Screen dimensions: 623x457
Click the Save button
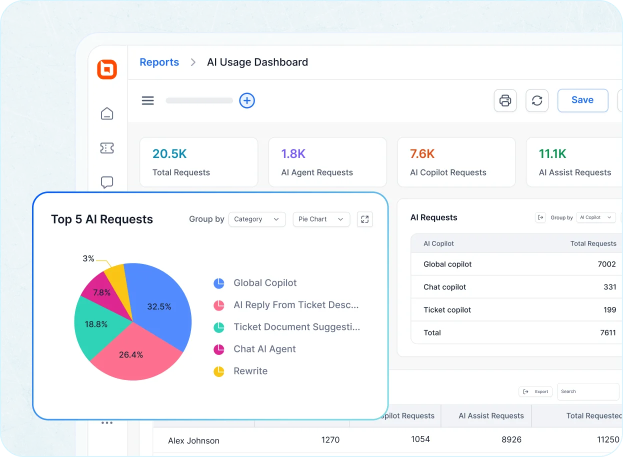tap(582, 100)
